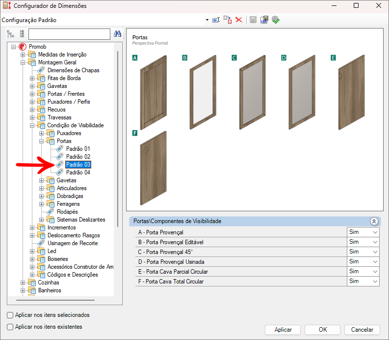
Task: Open the Configuração Padrão dropdown arrow
Action: (x=207, y=20)
